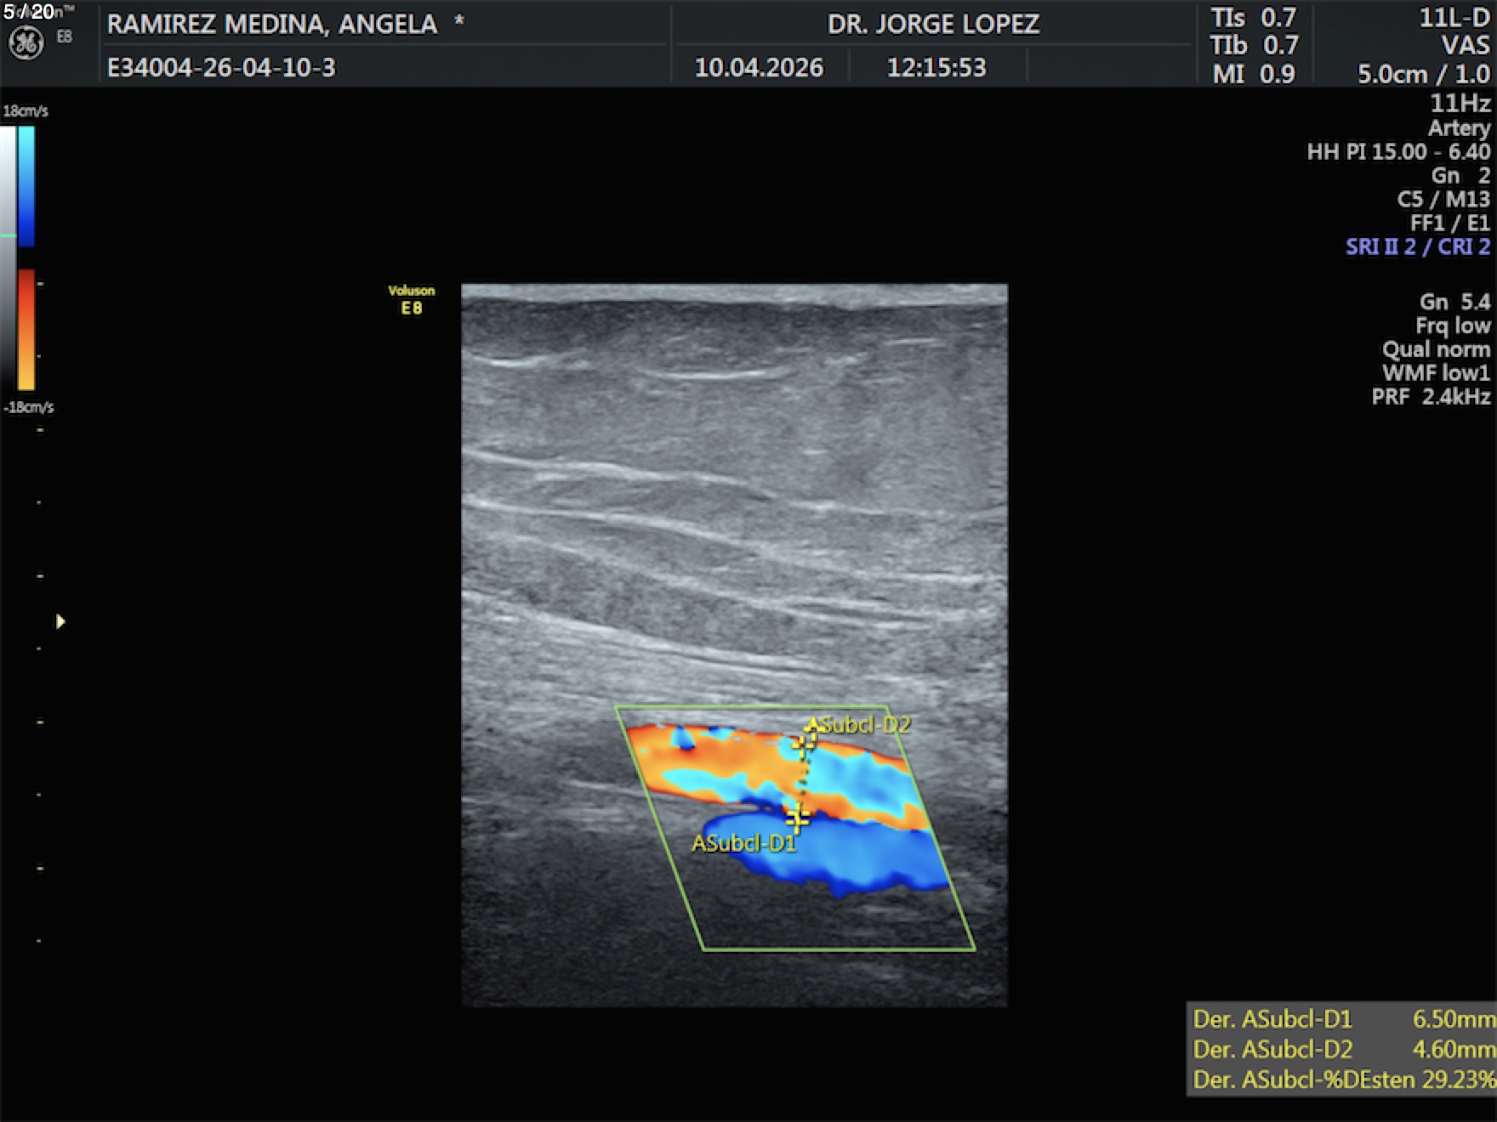1497x1122 pixels.
Task: Click the 11L-D probe label
Action: point(1454,18)
